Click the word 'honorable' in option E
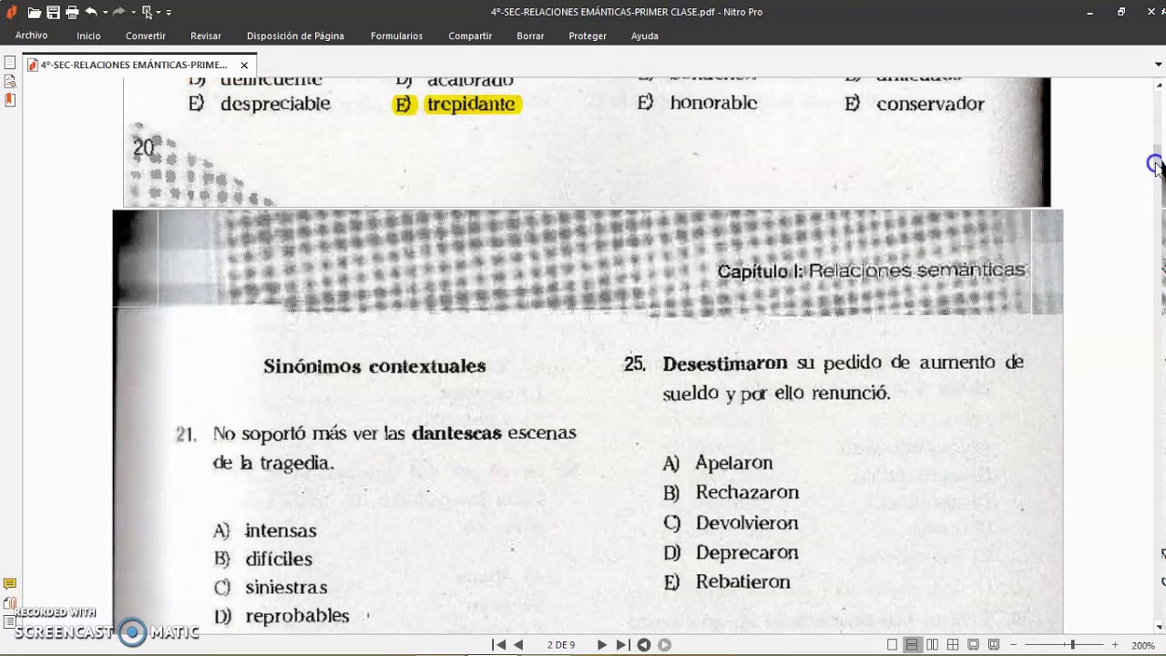The image size is (1166, 656). (713, 103)
